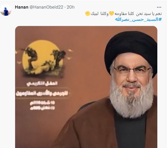This screenshot has width=167, height=148.
Task: Open the blue Arabic hashtag link
Action: pos(138,19)
